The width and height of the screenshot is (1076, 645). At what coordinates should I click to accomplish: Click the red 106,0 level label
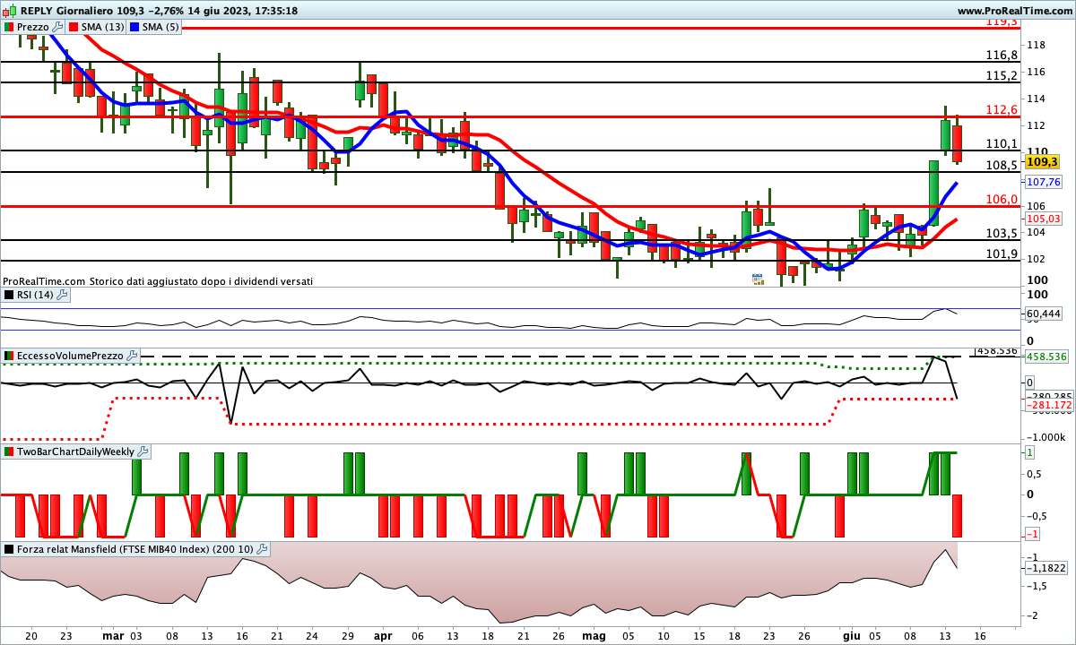tap(1001, 199)
